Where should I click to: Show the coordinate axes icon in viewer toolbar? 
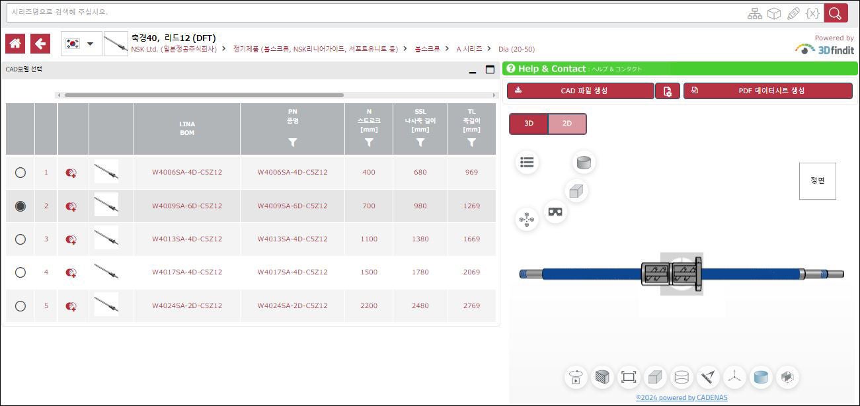pos(733,377)
